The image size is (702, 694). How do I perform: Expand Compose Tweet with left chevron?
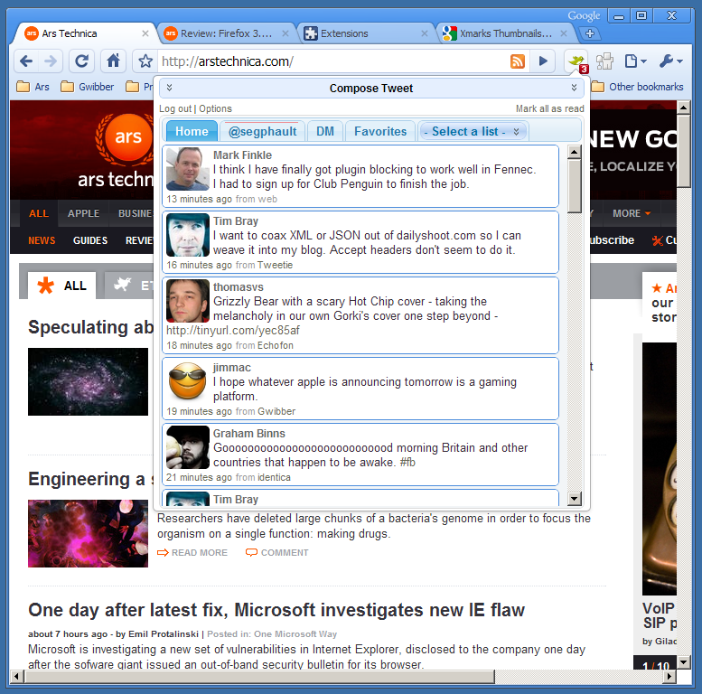169,88
